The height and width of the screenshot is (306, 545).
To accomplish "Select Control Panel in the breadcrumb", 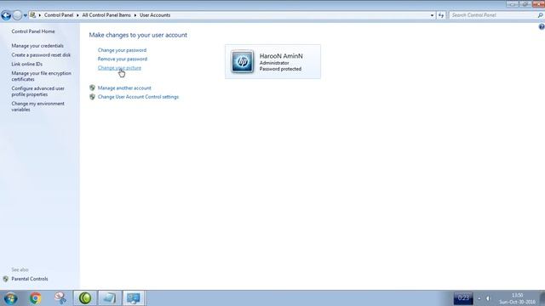I will 59,15.
